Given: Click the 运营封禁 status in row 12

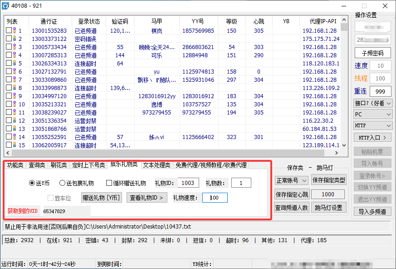Looking at the screenshot, I should point(85,121).
